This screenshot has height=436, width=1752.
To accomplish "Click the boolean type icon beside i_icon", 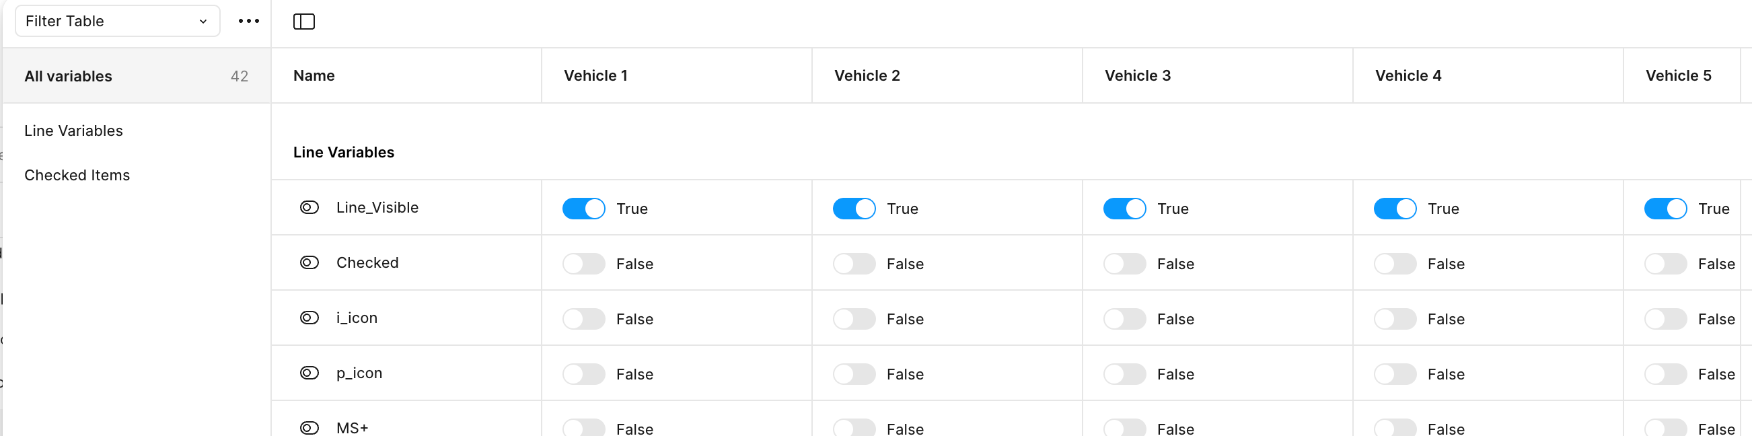I will [x=309, y=318].
